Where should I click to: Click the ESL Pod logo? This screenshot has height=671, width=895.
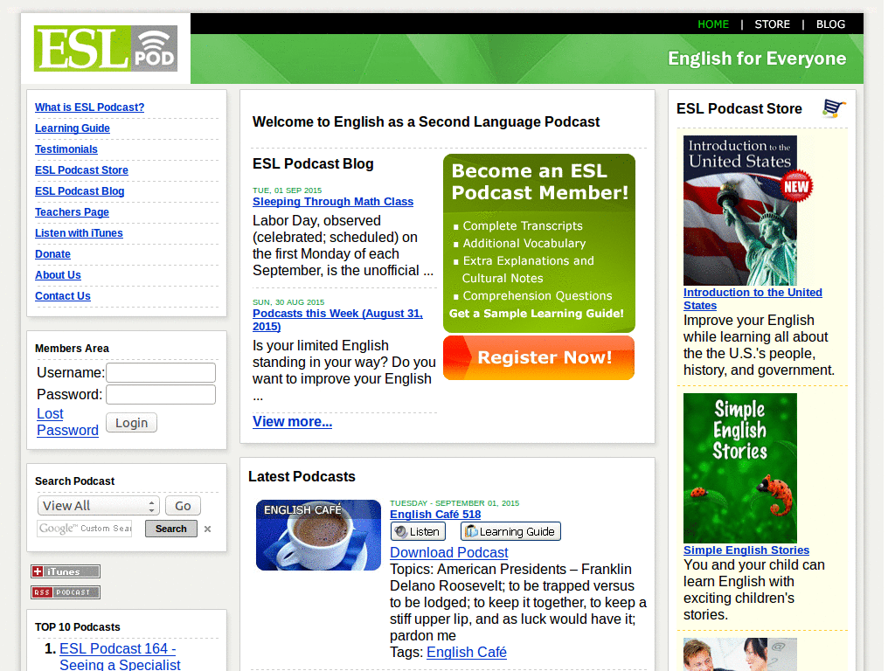(106, 49)
